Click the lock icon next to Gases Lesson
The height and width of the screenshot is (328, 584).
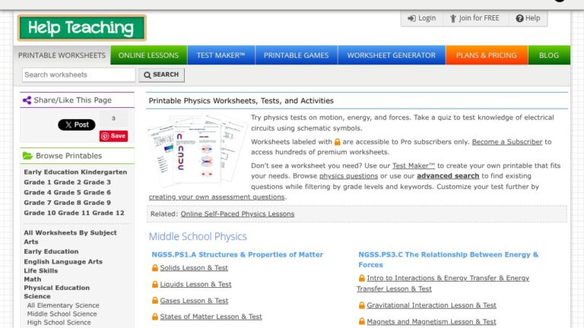[155, 301]
